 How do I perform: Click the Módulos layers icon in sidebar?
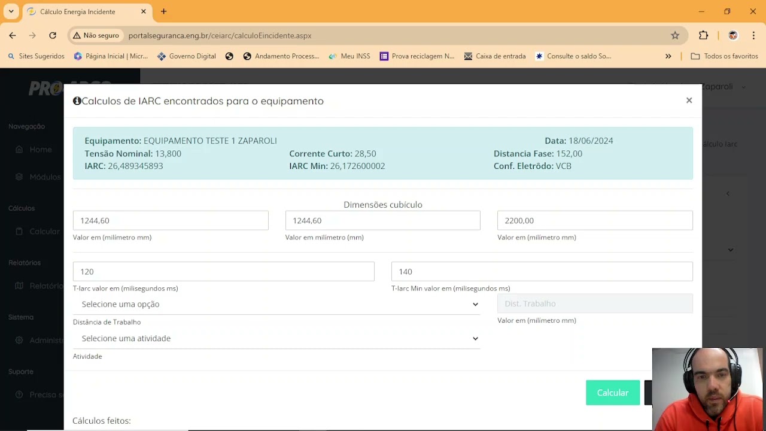tap(19, 177)
